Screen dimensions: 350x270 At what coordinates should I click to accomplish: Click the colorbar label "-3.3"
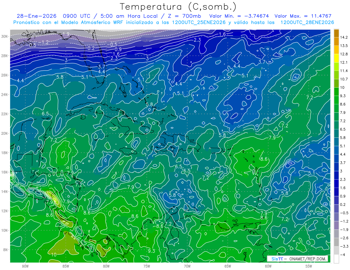[344, 246]
